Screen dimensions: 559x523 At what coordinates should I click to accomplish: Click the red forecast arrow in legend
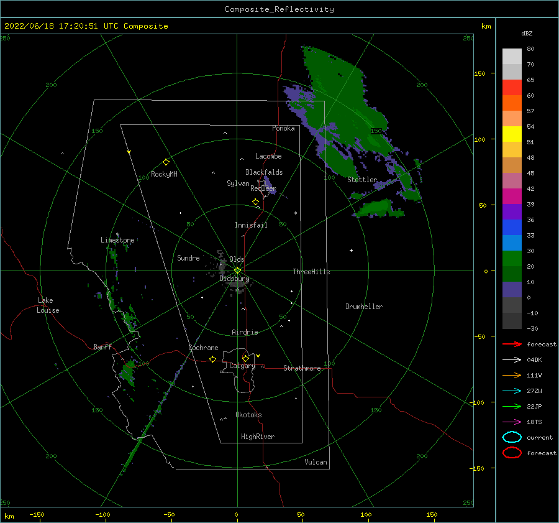(x=512, y=344)
